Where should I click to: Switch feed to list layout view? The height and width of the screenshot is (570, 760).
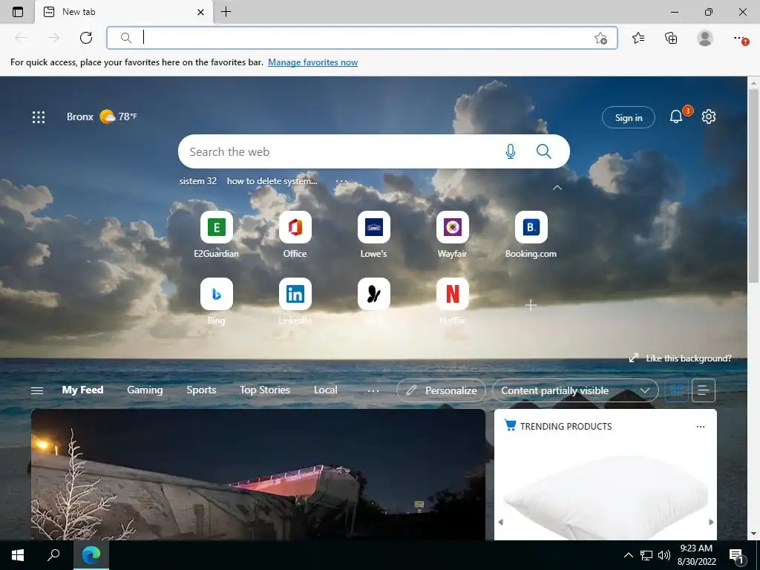coord(704,390)
